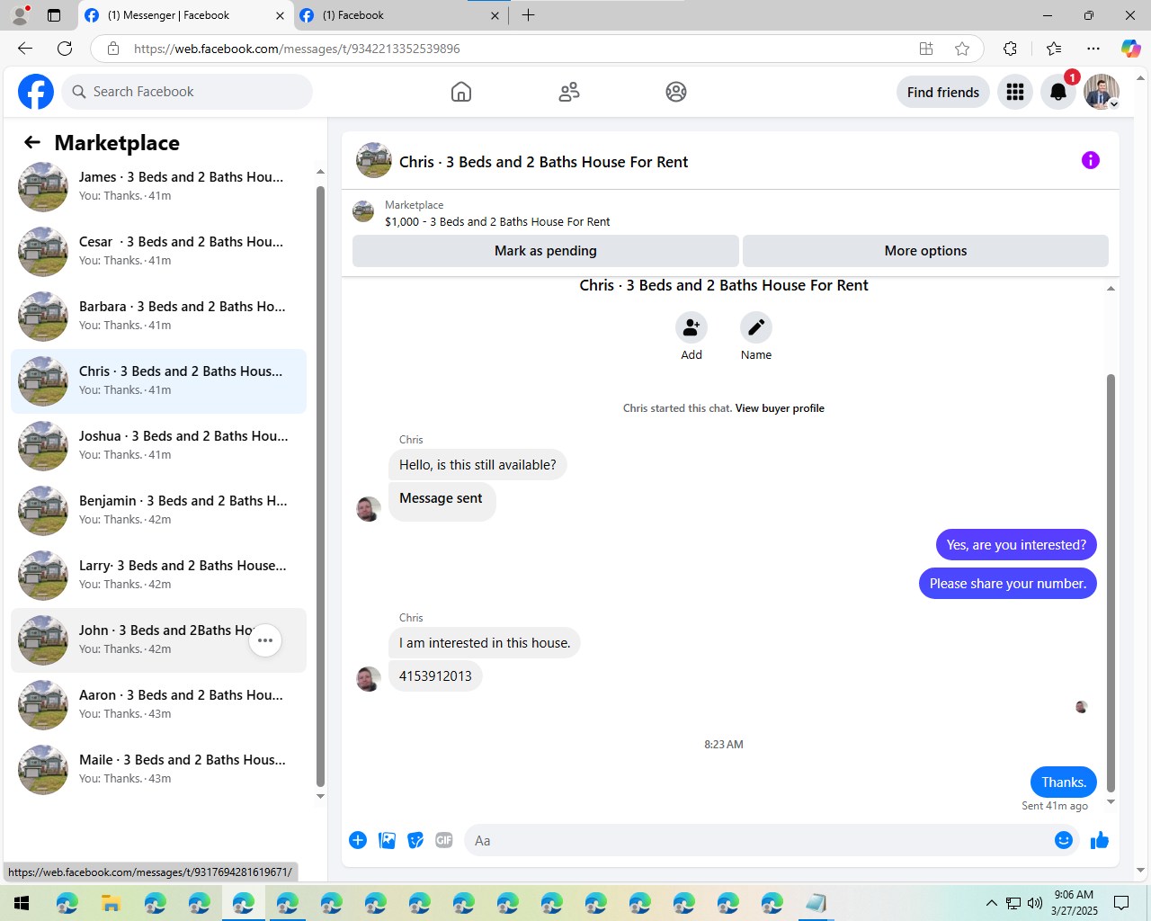1151x921 pixels.
Task: Focus the Search Facebook field
Action: (187, 92)
